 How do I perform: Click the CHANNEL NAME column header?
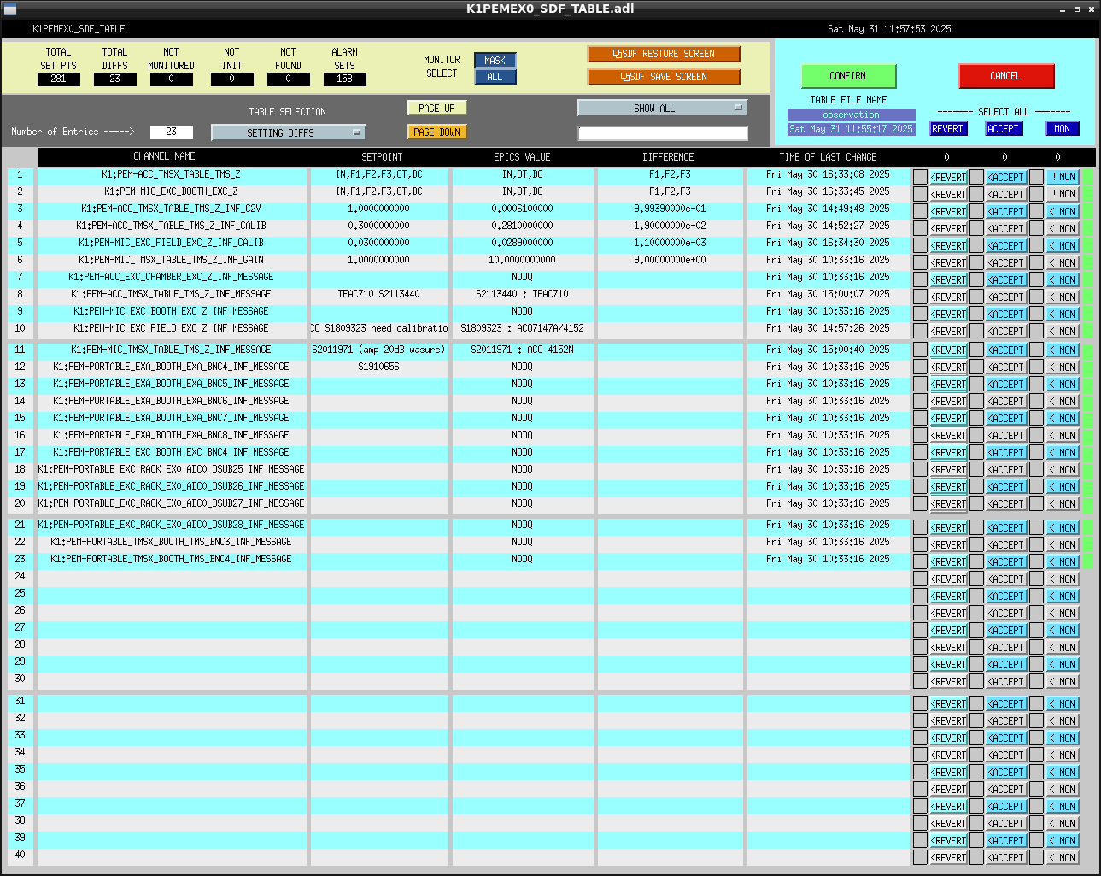[x=164, y=157]
